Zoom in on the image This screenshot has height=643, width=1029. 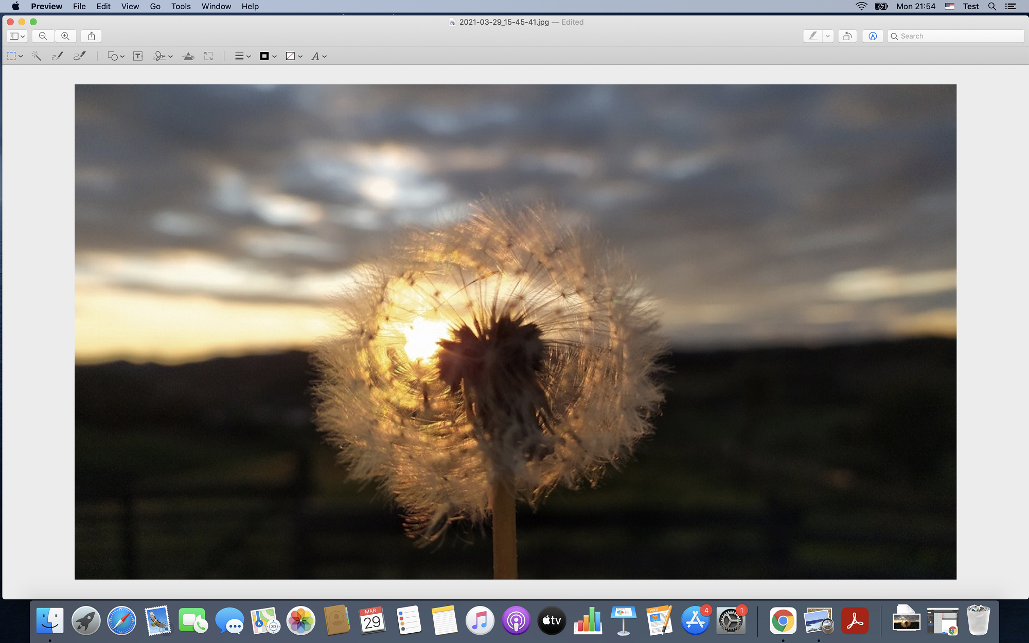tap(65, 36)
